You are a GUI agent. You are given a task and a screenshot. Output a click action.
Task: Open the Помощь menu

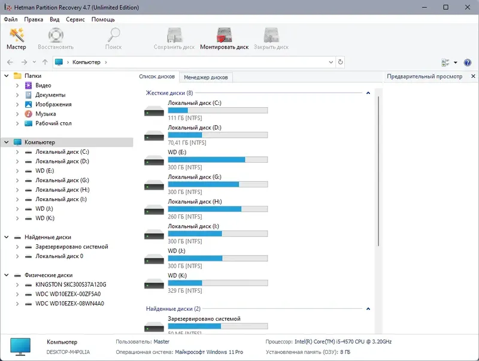tap(103, 19)
